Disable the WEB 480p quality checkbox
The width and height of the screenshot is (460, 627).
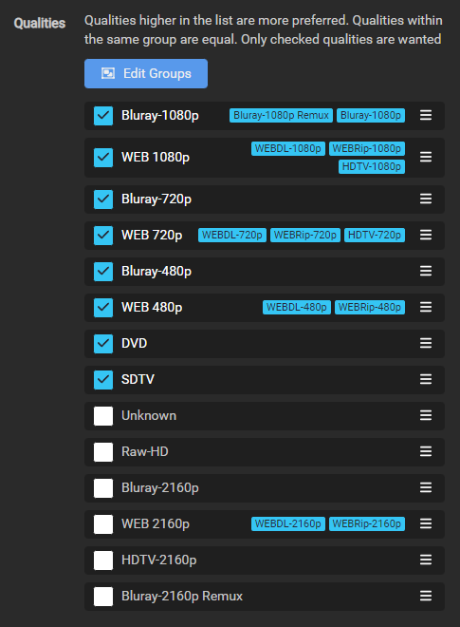[103, 307]
